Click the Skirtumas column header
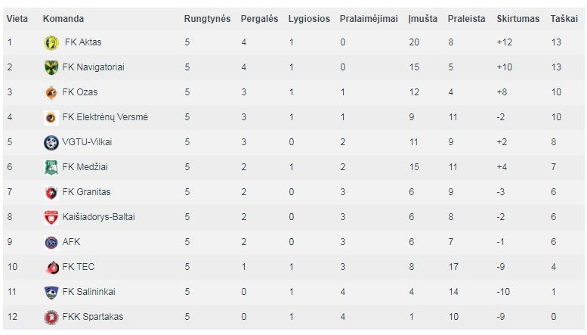The height and width of the screenshot is (335, 587). coord(517,19)
